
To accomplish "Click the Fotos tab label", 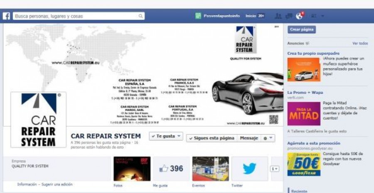I will pos(118,186).
